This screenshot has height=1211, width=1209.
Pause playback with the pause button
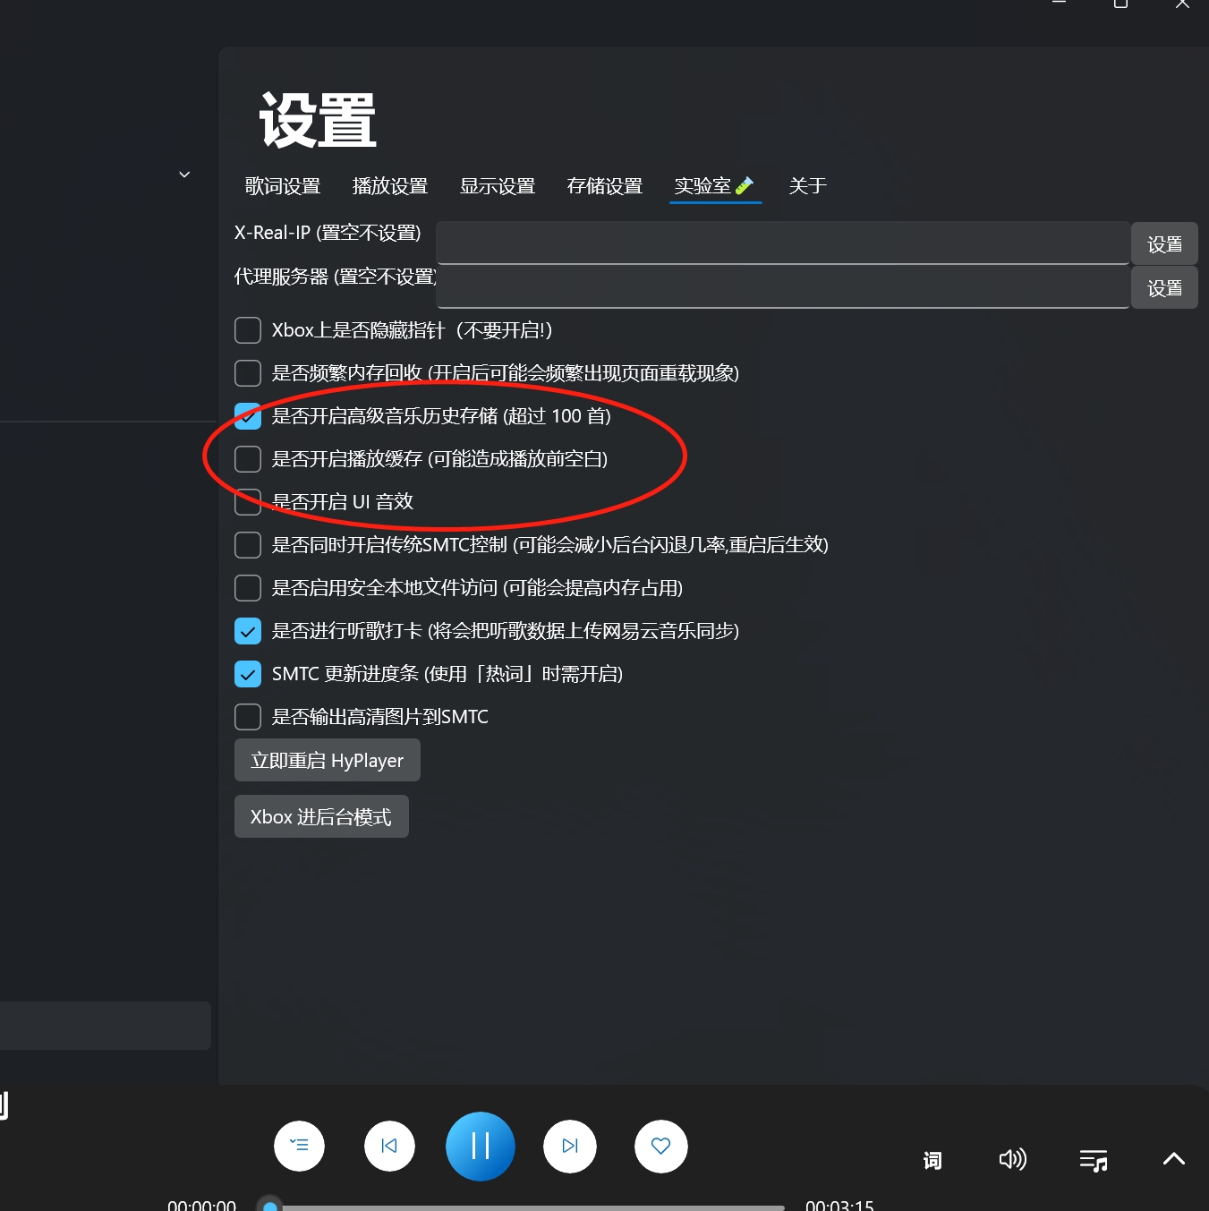click(480, 1147)
